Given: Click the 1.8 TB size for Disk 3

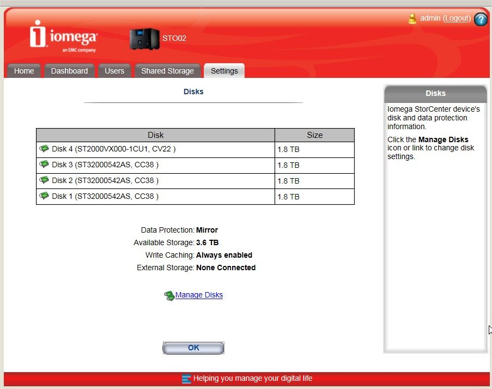Looking at the screenshot, I should tap(288, 165).
